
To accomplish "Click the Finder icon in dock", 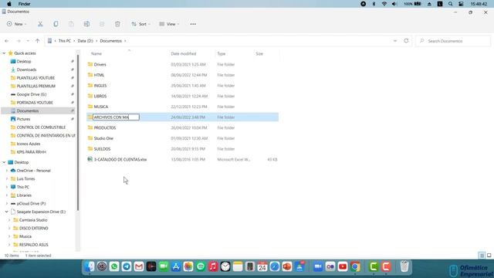I will point(90,266).
